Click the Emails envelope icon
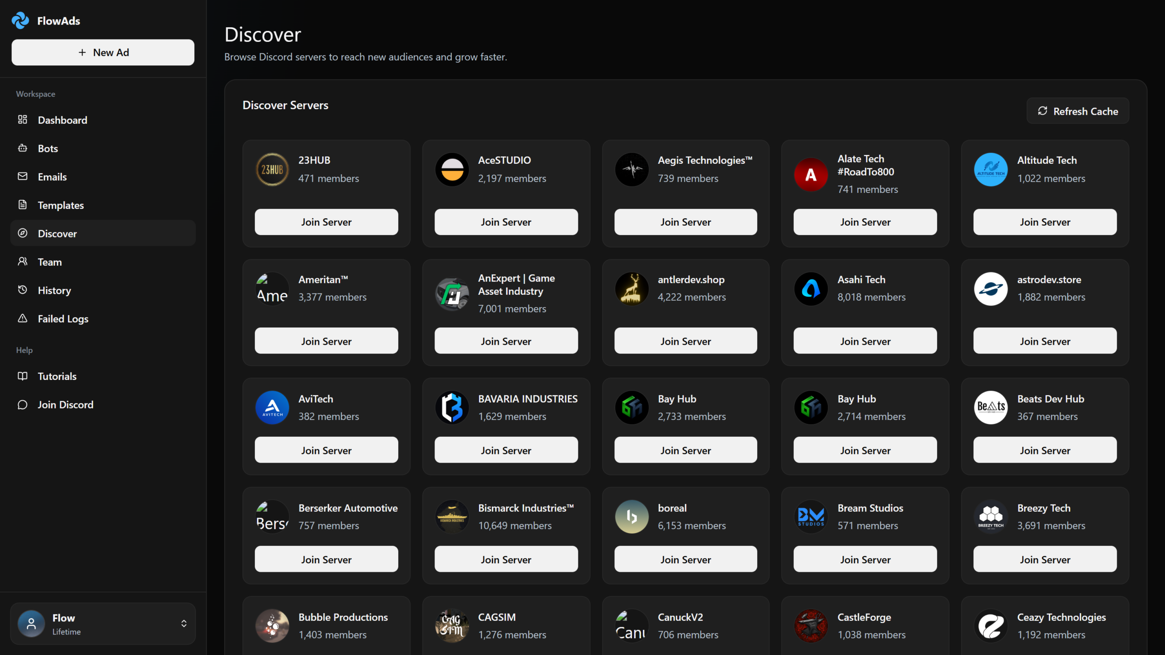1165x655 pixels. click(22, 176)
